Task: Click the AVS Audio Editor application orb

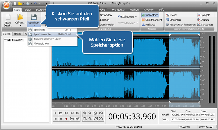Action: click(x=6, y=5)
